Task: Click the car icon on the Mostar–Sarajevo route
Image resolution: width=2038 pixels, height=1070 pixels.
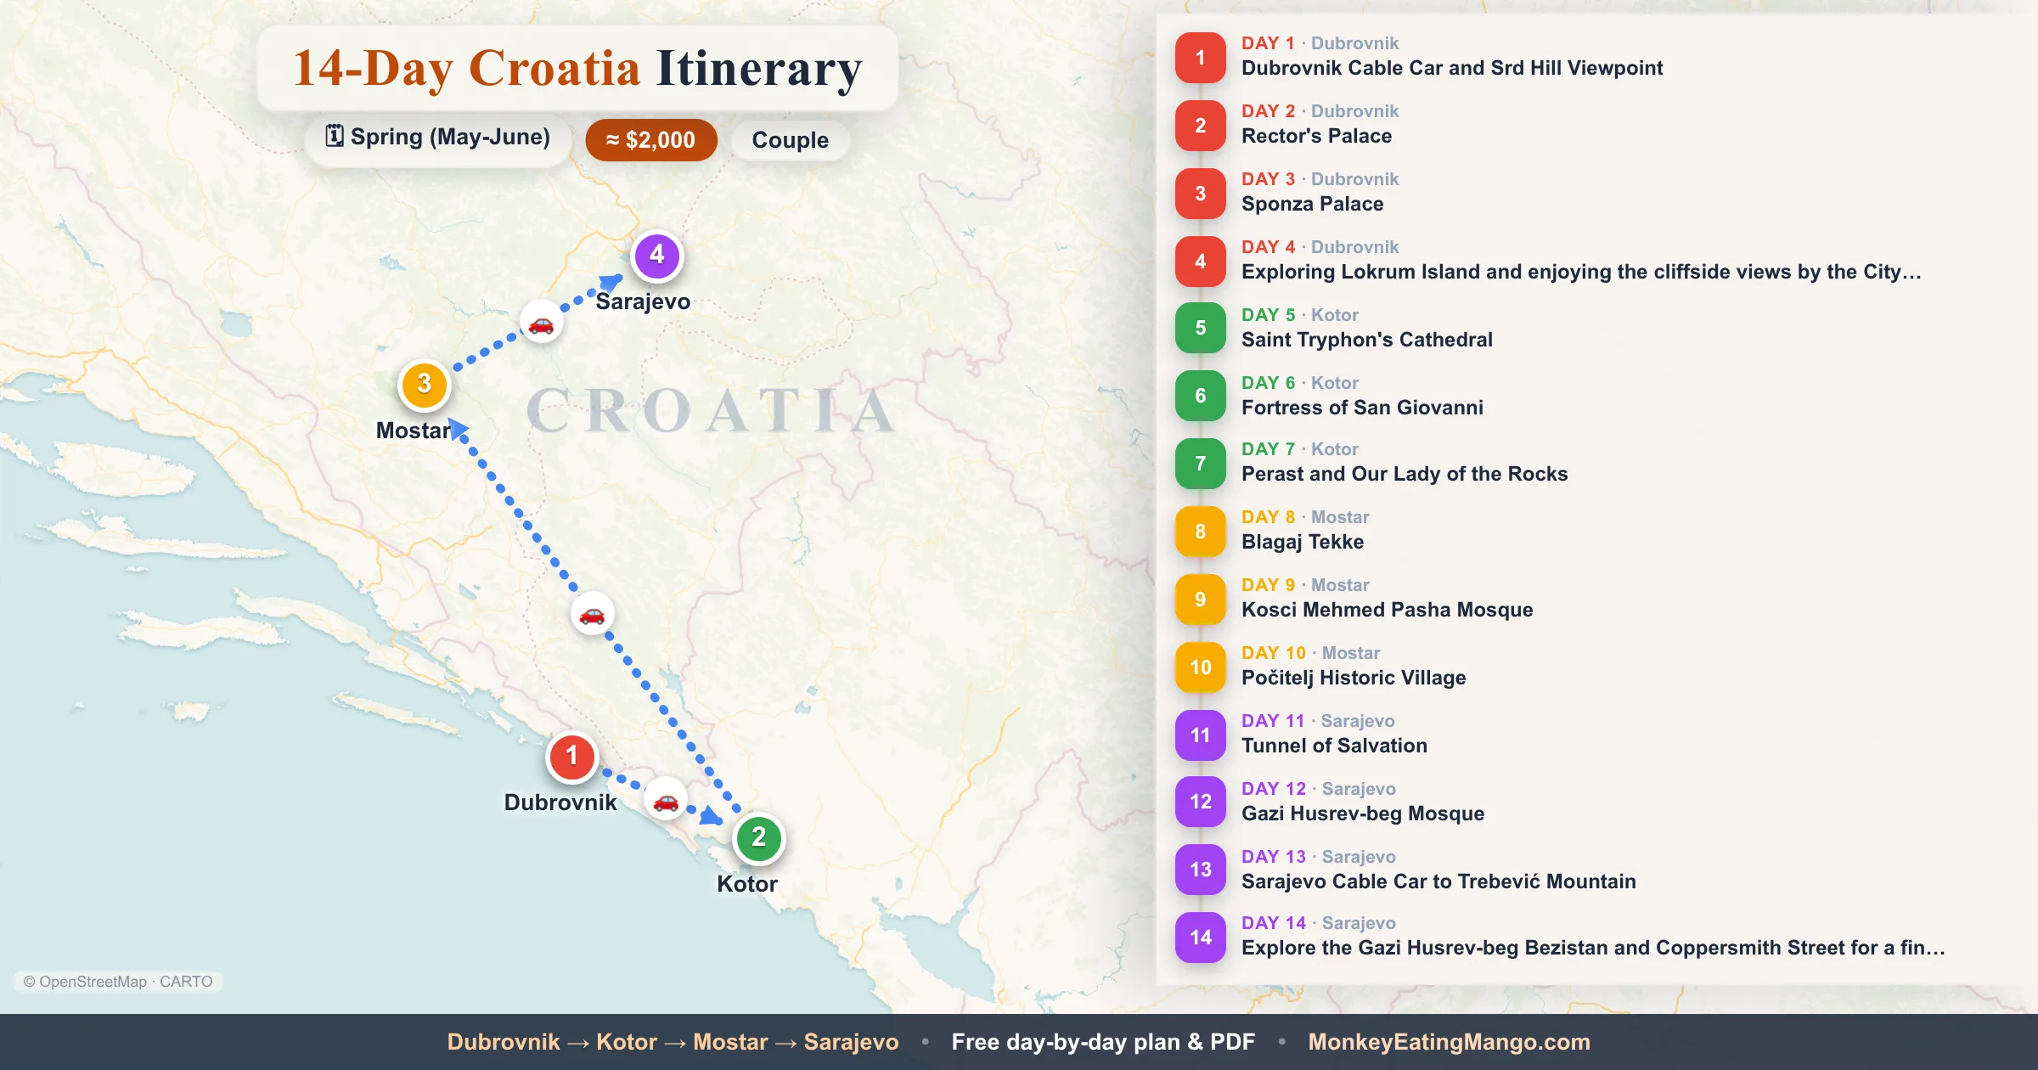Action: point(541,323)
